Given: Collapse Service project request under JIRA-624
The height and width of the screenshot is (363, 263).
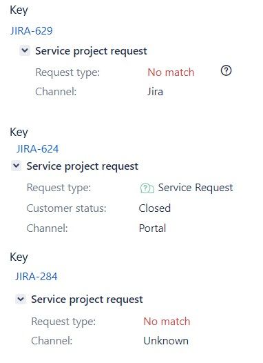Looking at the screenshot, I should point(16,166).
